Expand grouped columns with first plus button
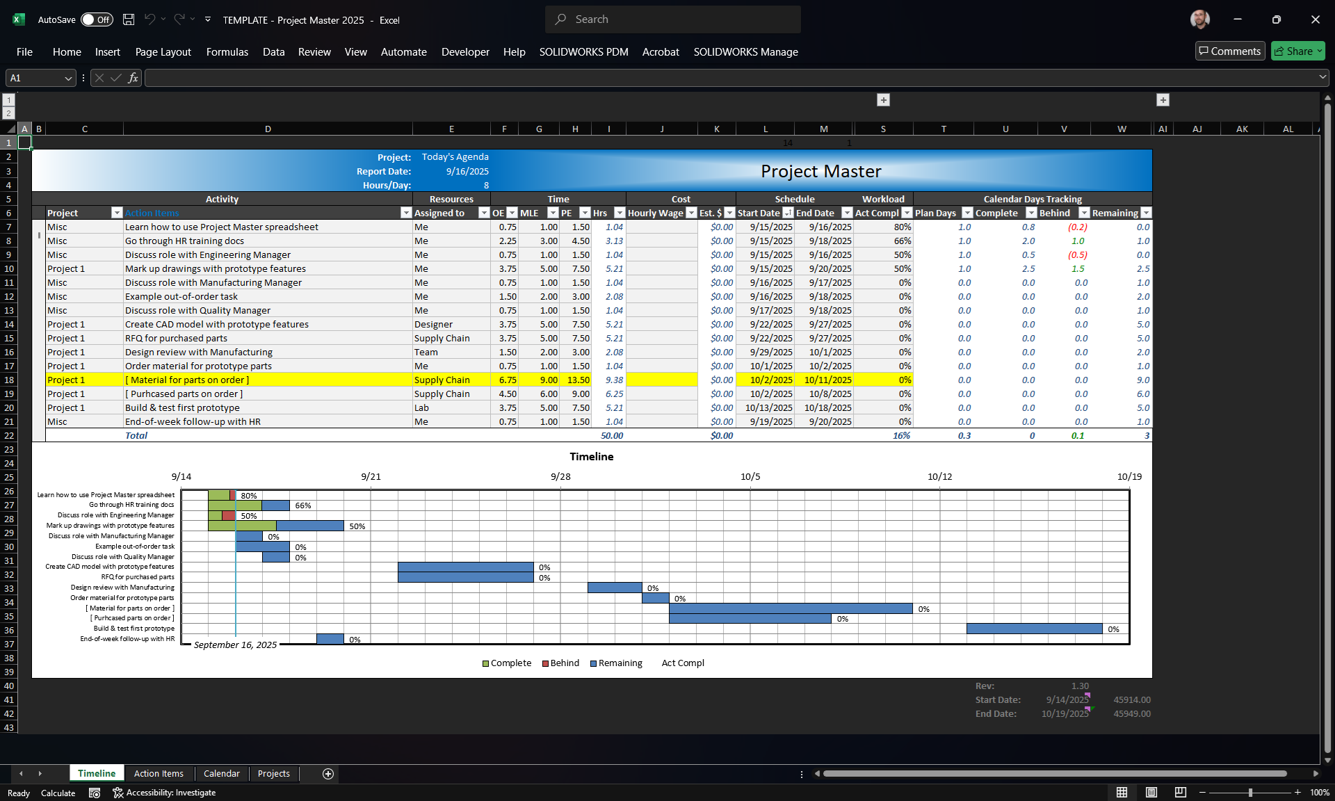This screenshot has height=801, width=1335. [x=883, y=100]
